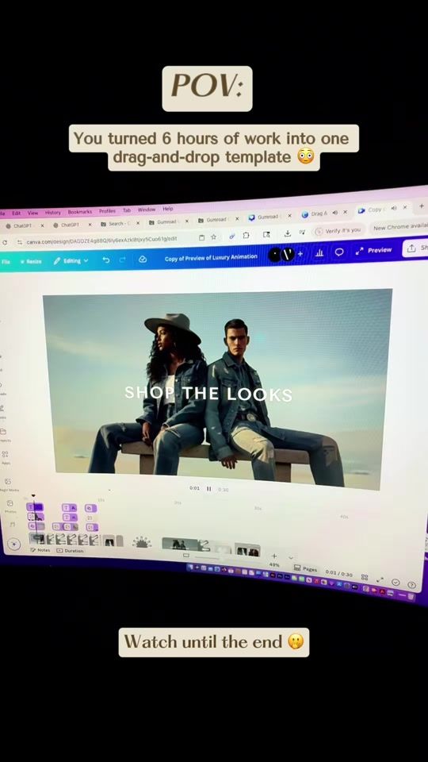The image size is (428, 762).
Task: Pause playback with the pause button
Action: pos(208,488)
